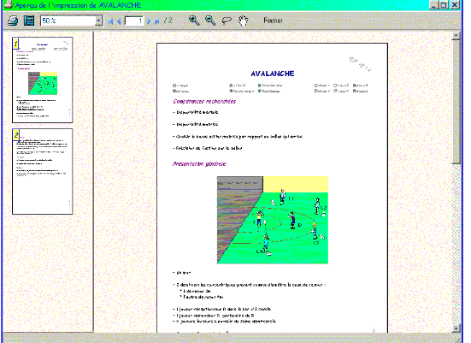Go to next page arrow
This screenshot has height=343, width=471.
point(149,21)
